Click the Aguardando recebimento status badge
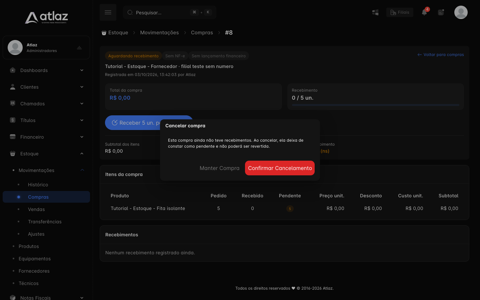The height and width of the screenshot is (300, 480). (x=133, y=56)
